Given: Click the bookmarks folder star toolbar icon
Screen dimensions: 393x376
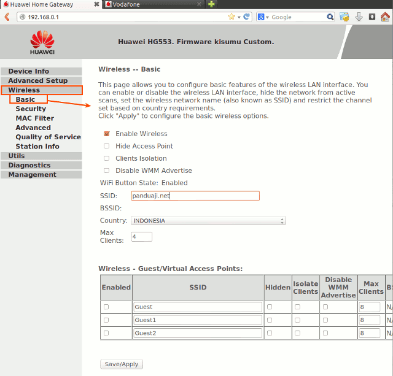Looking at the screenshot, I should click(x=344, y=17).
